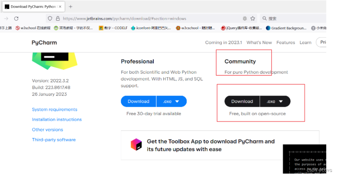The image size is (338, 176).
Task: Open Other versions link
Action: click(47, 130)
